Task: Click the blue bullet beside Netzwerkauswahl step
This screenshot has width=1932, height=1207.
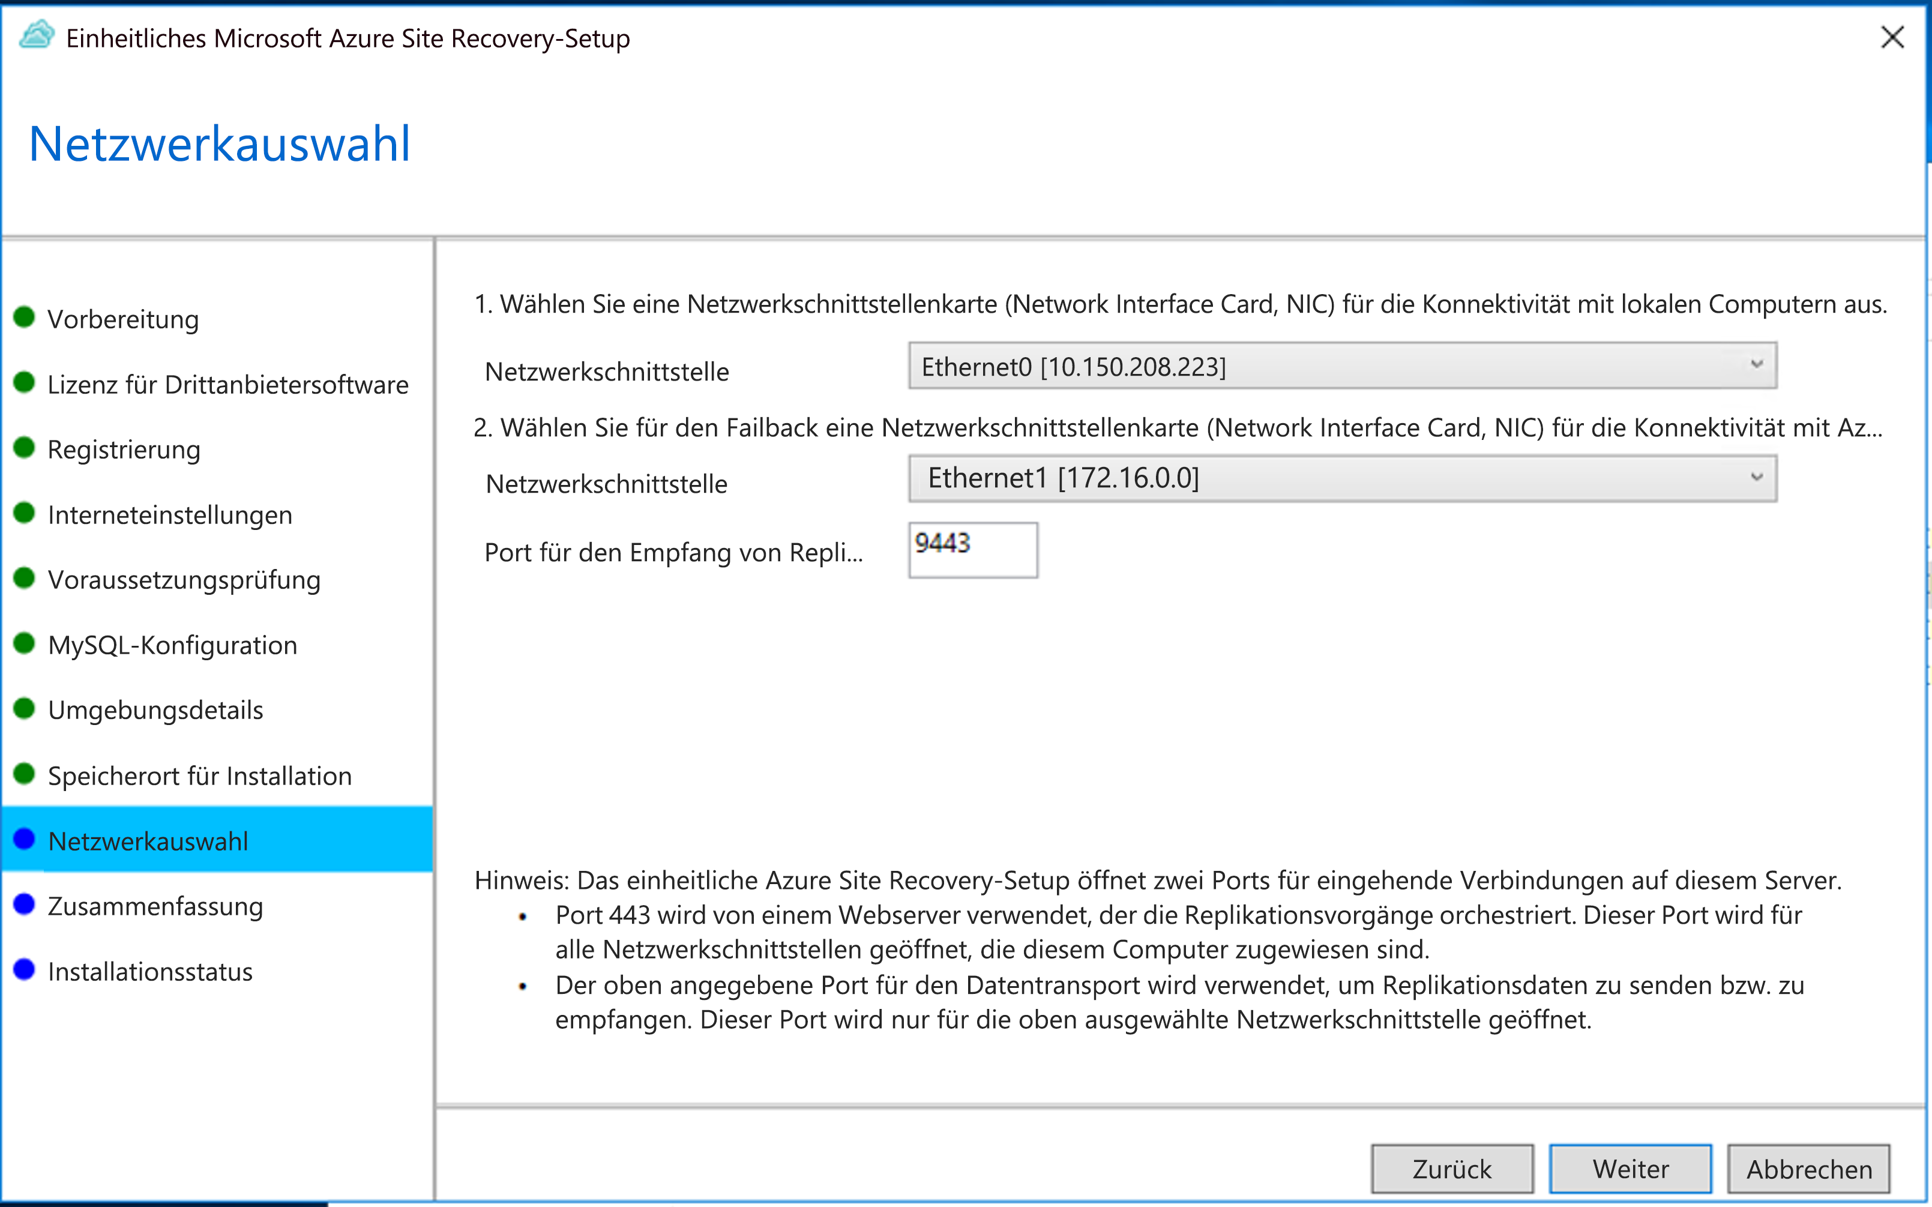Action: pyautogui.click(x=25, y=838)
